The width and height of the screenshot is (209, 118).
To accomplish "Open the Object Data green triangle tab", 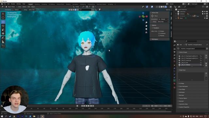I will [174, 80].
